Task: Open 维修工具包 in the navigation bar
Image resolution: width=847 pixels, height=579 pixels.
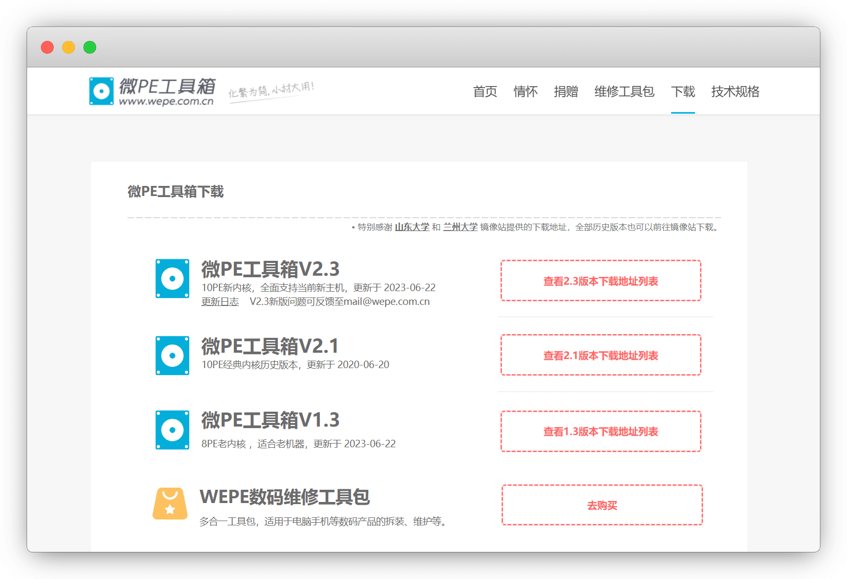Action: [x=624, y=91]
